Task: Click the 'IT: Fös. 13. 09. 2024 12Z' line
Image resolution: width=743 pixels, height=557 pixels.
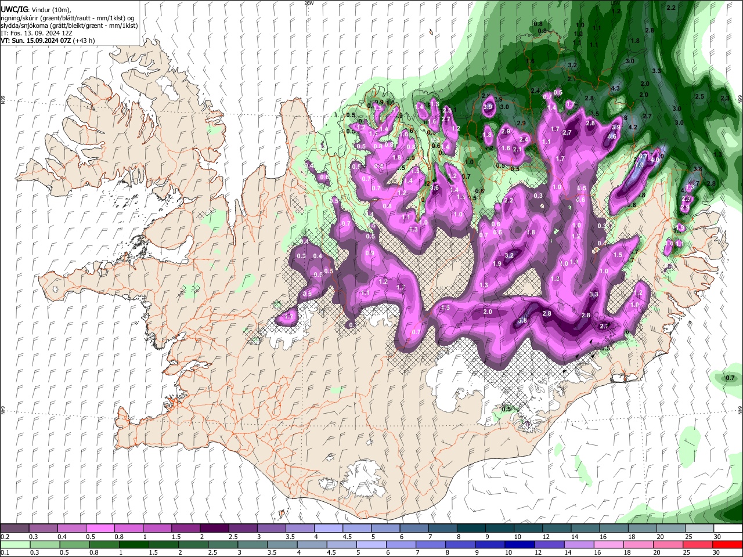Action: click(37, 34)
